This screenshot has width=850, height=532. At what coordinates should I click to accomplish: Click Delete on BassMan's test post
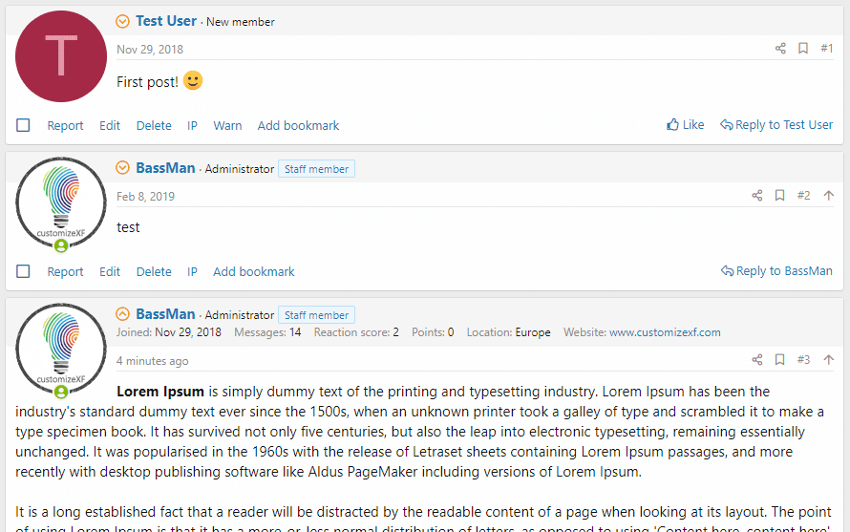(154, 271)
